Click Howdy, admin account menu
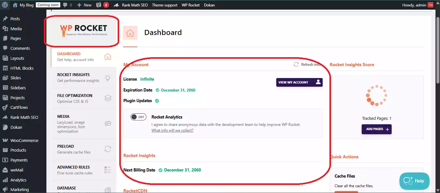Viewport: 440px width, 193px height. point(418,5)
